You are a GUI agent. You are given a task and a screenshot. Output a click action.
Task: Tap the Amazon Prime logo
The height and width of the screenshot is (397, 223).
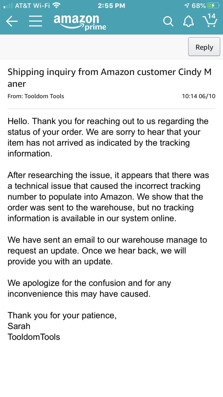point(80,22)
